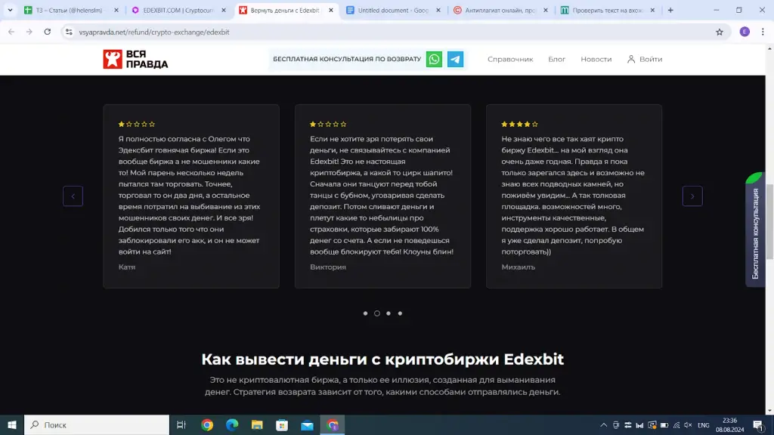Open notification center icon
The height and width of the screenshot is (435, 774).
759,425
